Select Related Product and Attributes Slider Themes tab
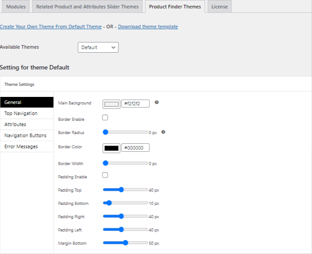312x254 pixels. [87, 7]
